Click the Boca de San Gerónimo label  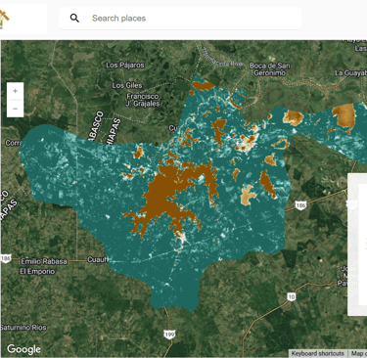269,69
